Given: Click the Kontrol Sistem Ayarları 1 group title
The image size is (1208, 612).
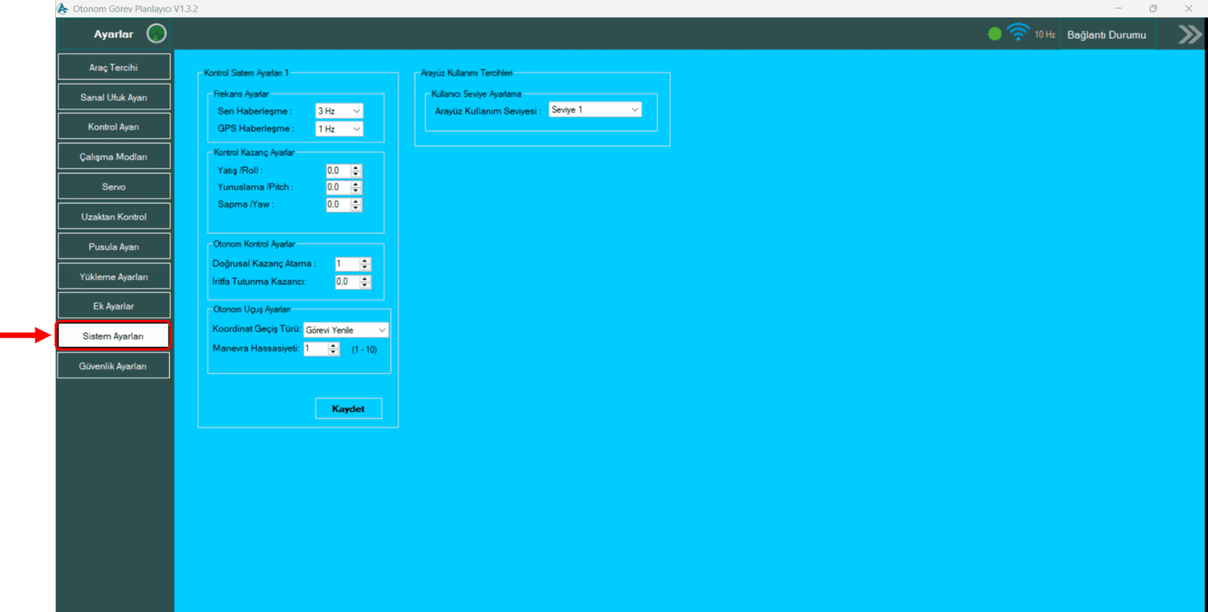Looking at the screenshot, I should [246, 73].
